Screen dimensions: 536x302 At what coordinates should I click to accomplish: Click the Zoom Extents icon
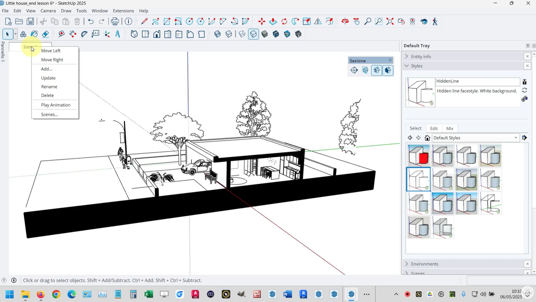point(390,21)
